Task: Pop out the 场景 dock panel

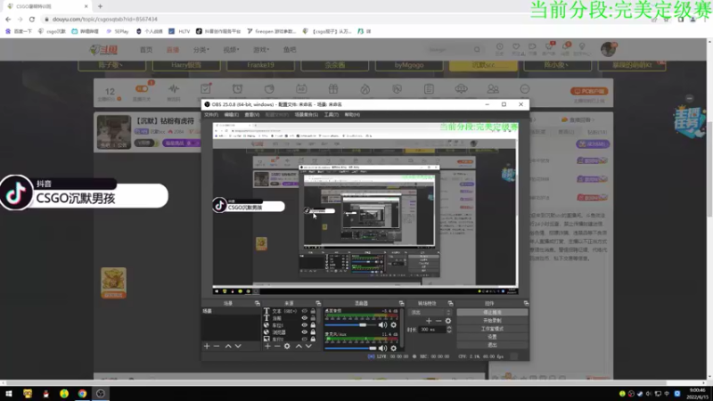Action: click(x=258, y=303)
